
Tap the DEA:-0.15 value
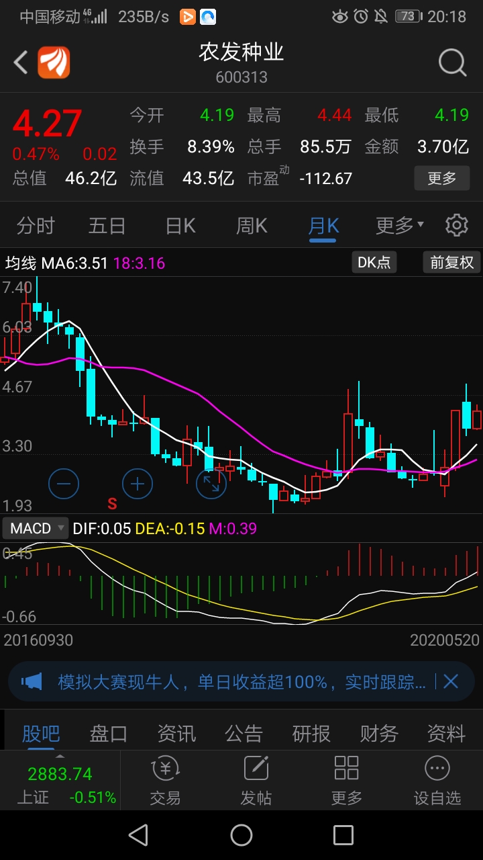[x=170, y=528]
